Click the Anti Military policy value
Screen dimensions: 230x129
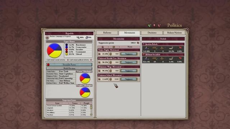tap(65, 81)
